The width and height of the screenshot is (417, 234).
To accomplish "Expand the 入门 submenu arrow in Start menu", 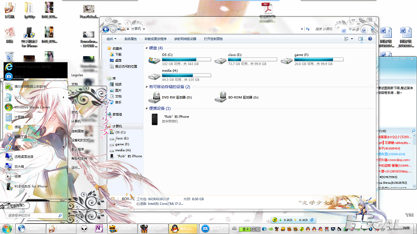I will pos(64,97).
